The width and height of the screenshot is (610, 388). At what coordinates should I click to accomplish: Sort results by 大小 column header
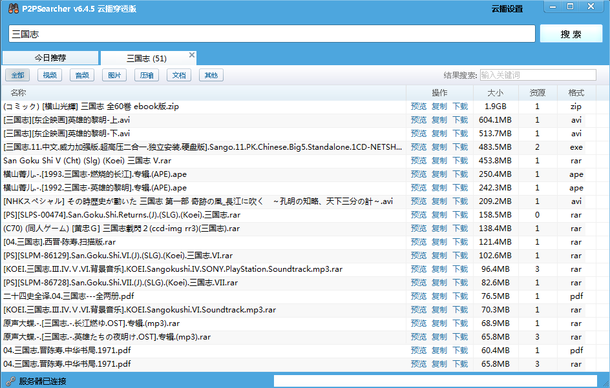click(x=496, y=93)
